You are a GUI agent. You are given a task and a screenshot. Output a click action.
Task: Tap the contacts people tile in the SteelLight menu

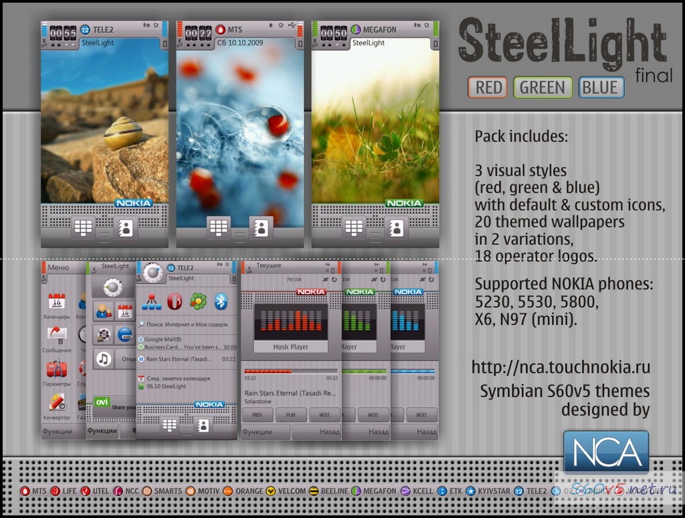[x=104, y=311]
